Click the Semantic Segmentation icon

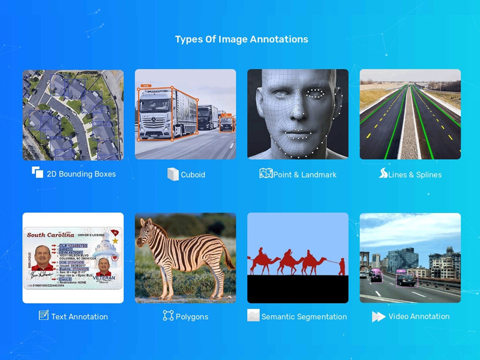(253, 316)
